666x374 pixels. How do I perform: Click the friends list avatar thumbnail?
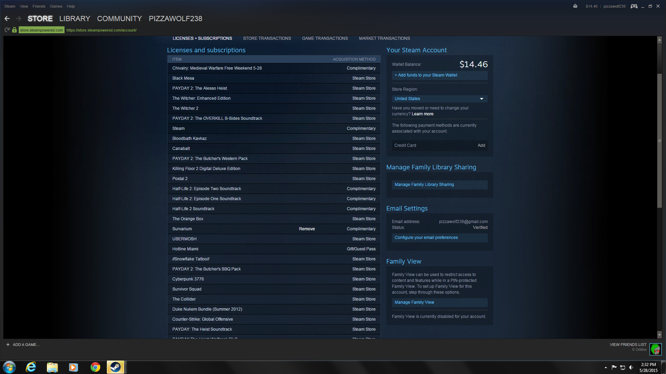655,349
